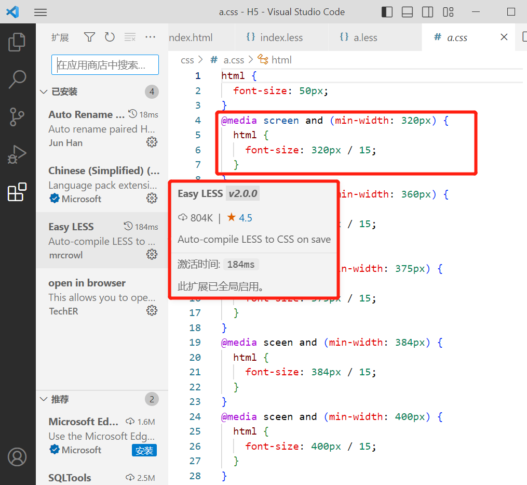Click the Accounts icon at bottom left

(x=17, y=457)
